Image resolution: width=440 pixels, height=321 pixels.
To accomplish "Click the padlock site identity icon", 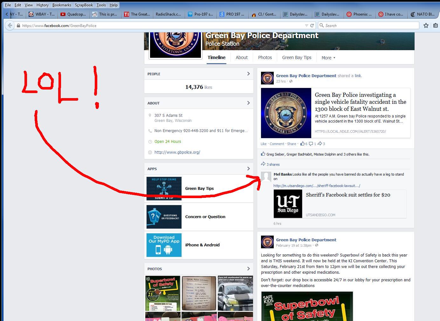I will coord(18,26).
